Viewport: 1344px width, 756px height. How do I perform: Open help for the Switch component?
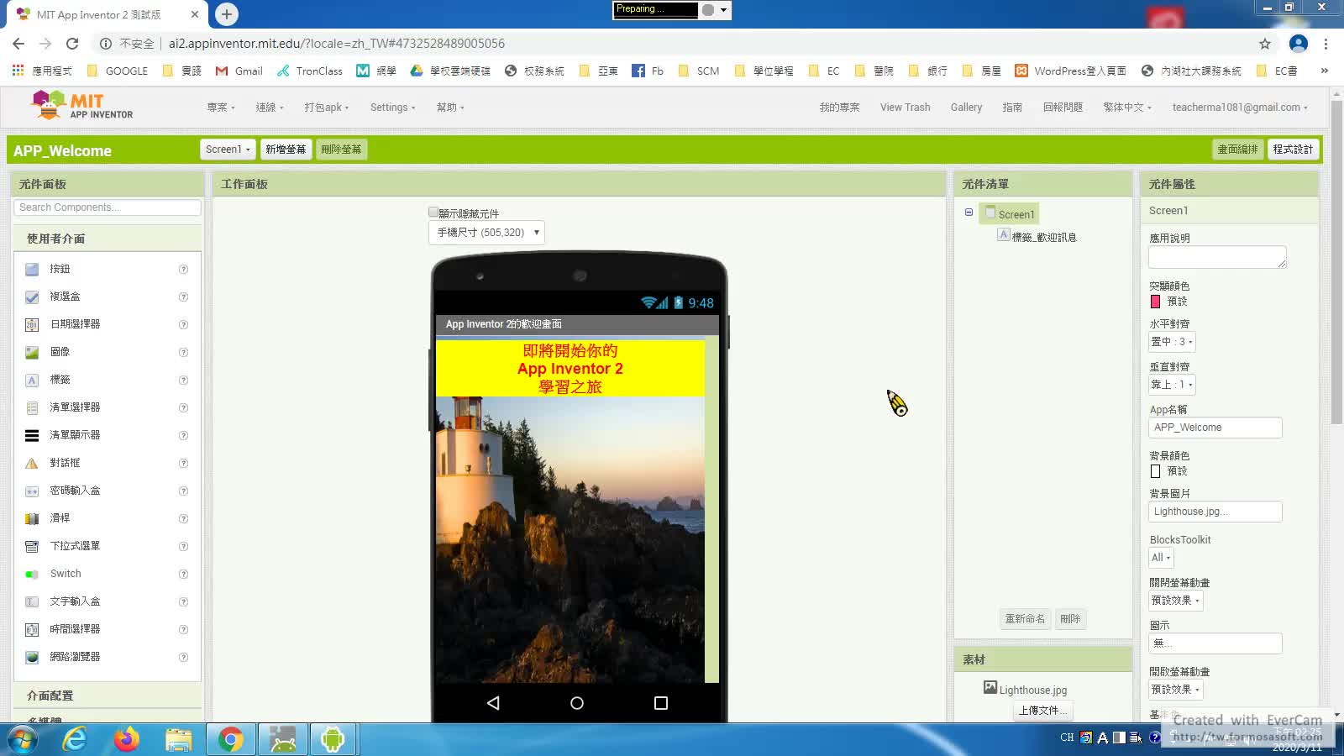coord(183,575)
